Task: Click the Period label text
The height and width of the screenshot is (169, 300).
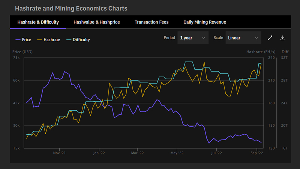Action: (169, 38)
